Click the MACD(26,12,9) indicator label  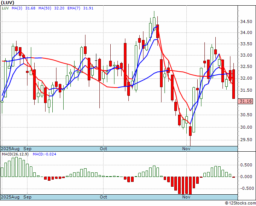pos(15,154)
